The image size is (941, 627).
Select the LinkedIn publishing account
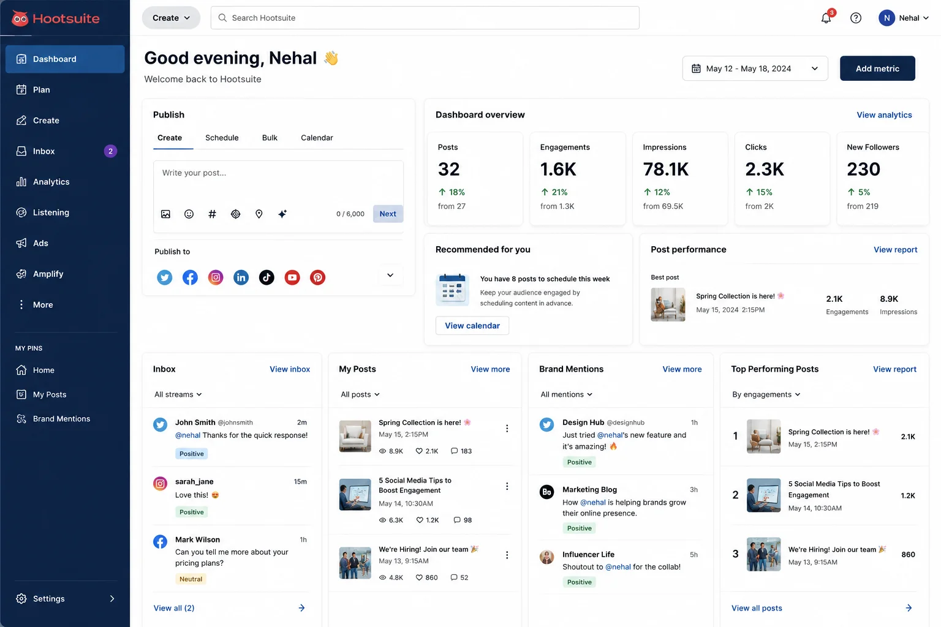coord(241,277)
